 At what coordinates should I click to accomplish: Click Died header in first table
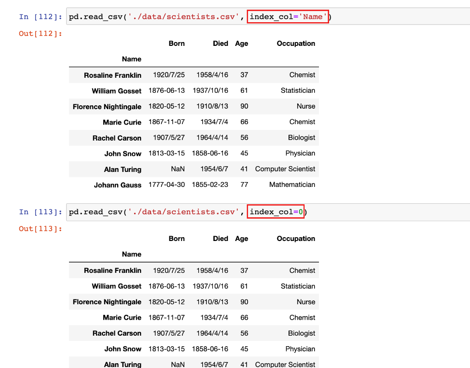221,43
